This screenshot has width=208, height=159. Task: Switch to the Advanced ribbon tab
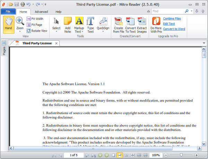(41, 11)
